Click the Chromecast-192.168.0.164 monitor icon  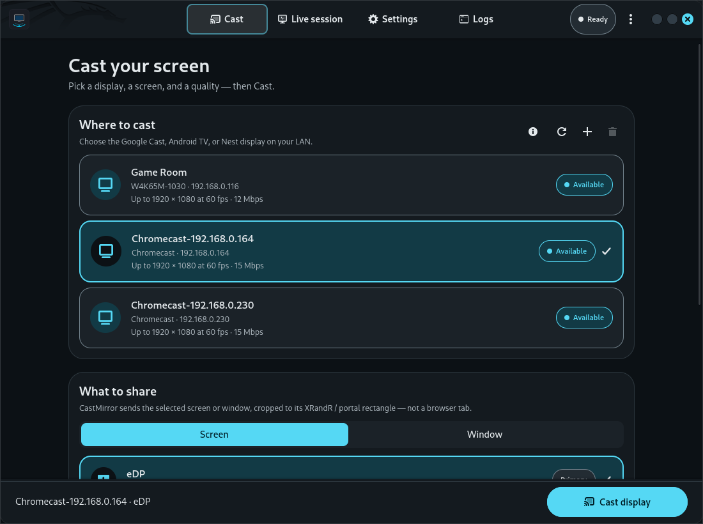coord(106,251)
